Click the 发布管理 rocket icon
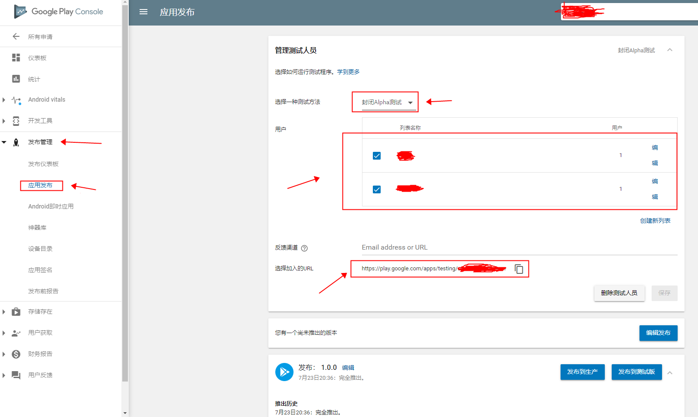This screenshot has height=417, width=698. (16, 142)
